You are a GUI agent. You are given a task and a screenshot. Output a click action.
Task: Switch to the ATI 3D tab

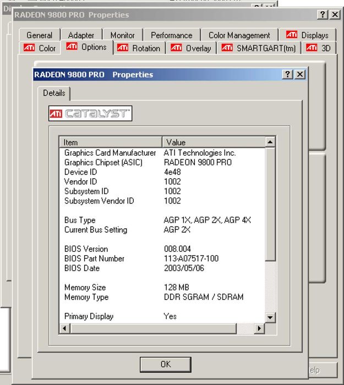click(319, 48)
